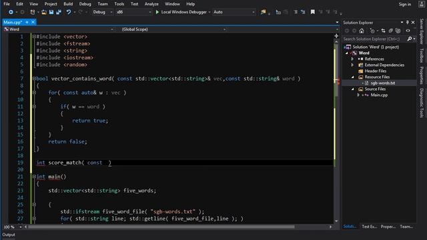Open the Edit menu

pos(19,4)
